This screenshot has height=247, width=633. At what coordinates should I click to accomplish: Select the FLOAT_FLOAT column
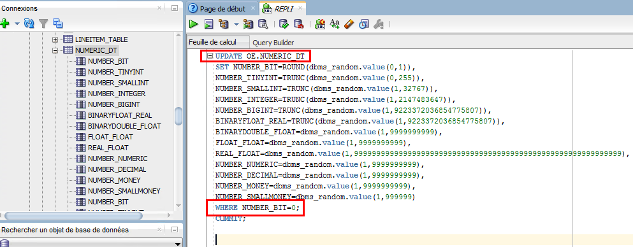coord(111,137)
